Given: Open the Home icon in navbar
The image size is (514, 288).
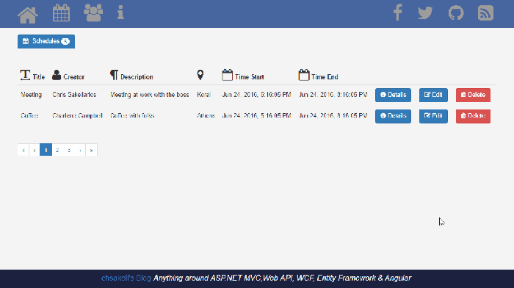Looking at the screenshot, I should point(28,15).
